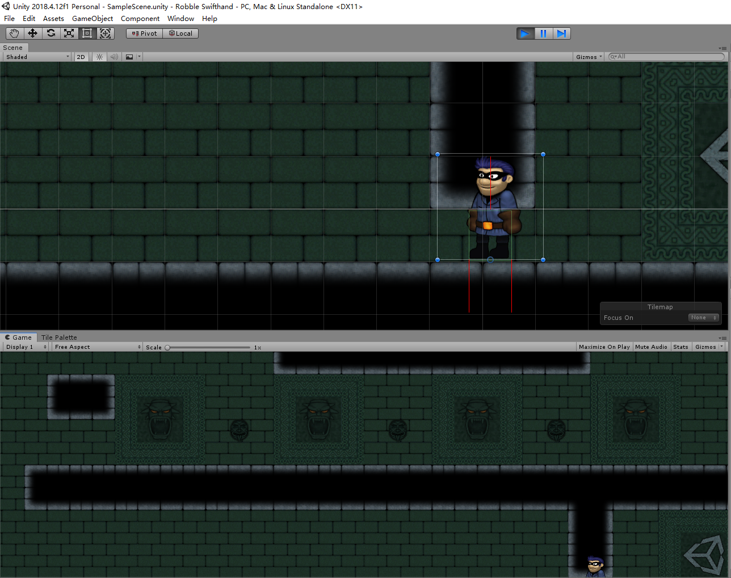This screenshot has width=731, height=578.
Task: Open the Help menu
Action: point(209,19)
